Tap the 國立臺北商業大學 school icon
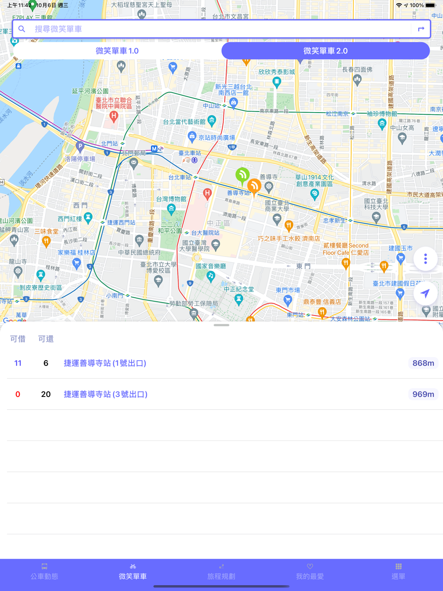Image resolution: width=443 pixels, height=591 pixels. [x=277, y=218]
